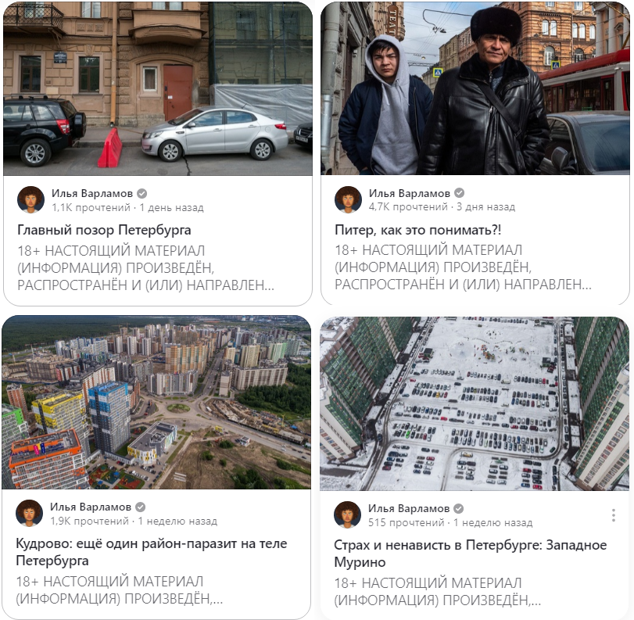Open the three-dot menu on Западное Мурино card

click(x=614, y=515)
